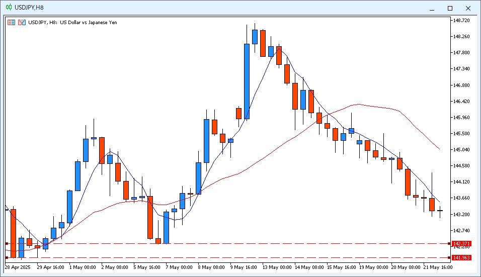481x277 pixels.
Task: Select the horizontal line at 141.963
Action: [227, 258]
